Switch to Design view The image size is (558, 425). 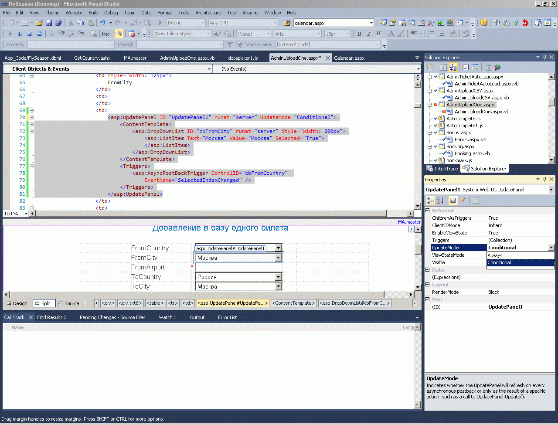coord(17,303)
